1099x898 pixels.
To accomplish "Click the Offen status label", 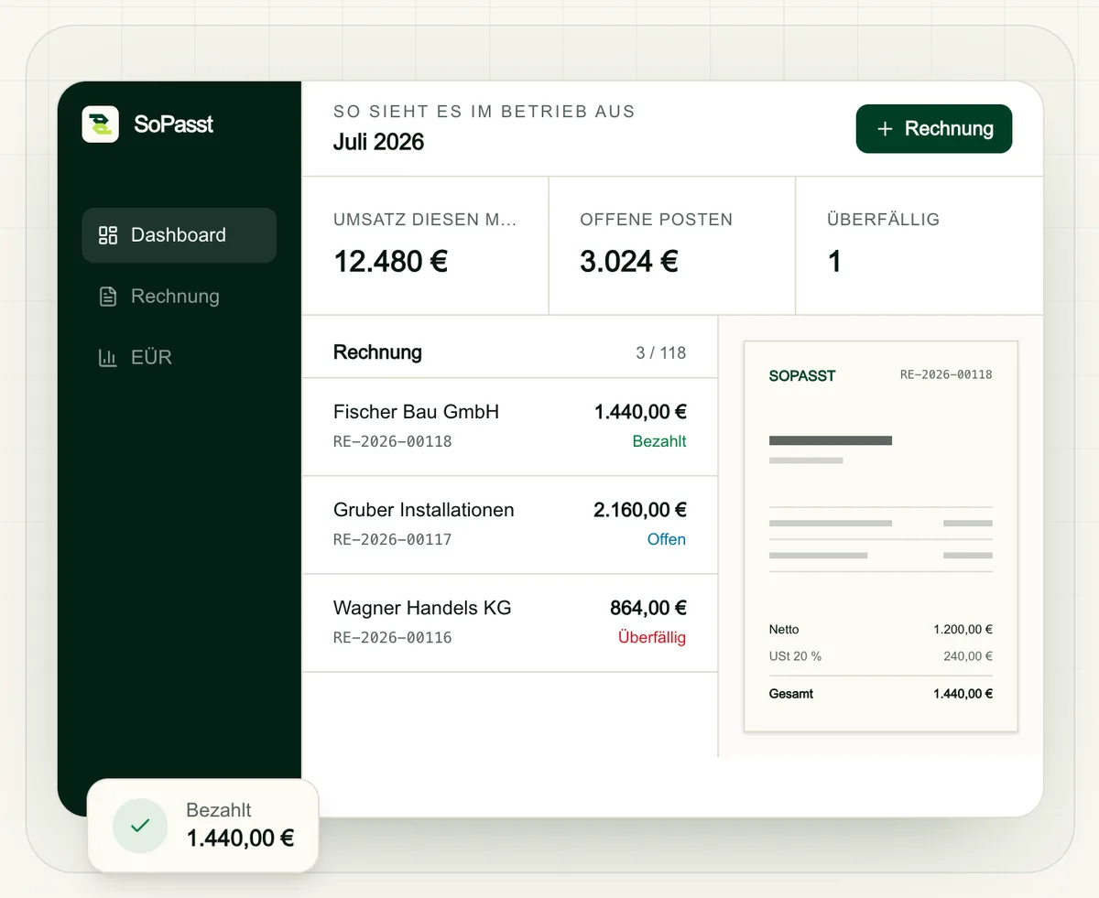I will click(x=667, y=539).
